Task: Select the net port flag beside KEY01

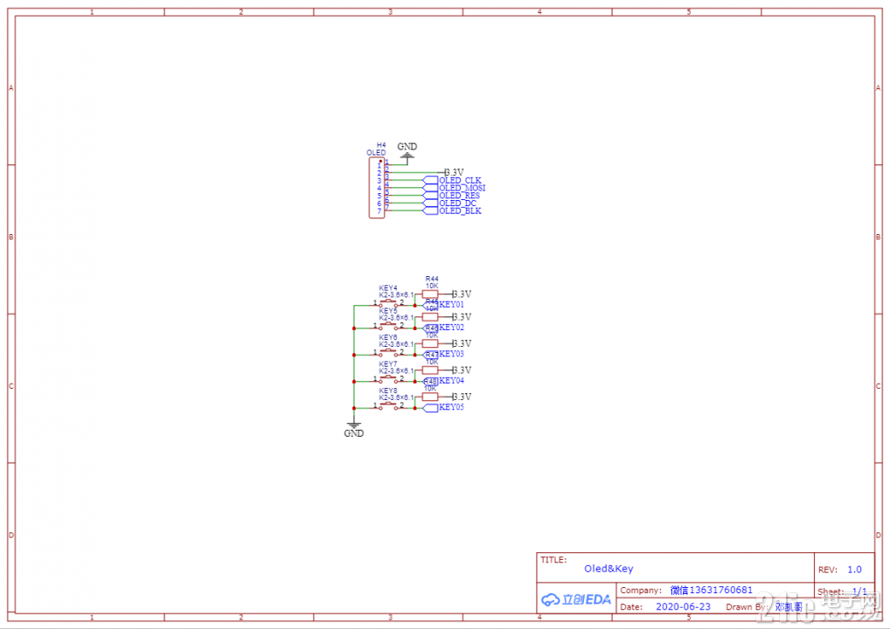Action: (x=431, y=305)
